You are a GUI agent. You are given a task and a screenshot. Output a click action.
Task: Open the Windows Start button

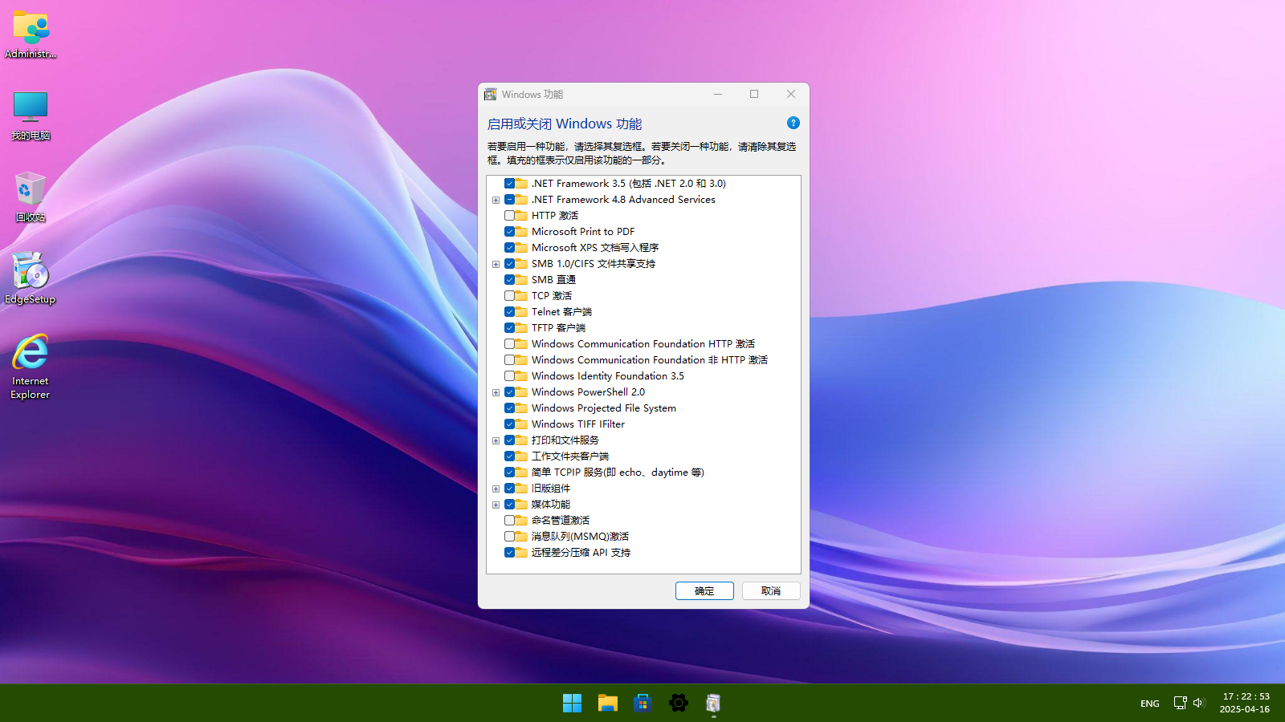[572, 704]
